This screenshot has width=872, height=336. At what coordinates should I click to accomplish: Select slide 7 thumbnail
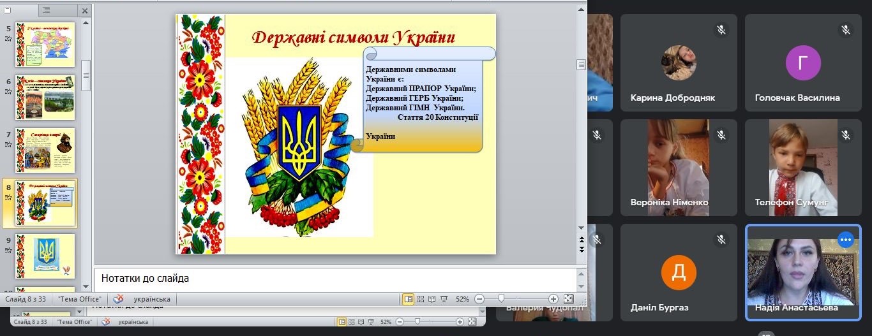(x=45, y=150)
